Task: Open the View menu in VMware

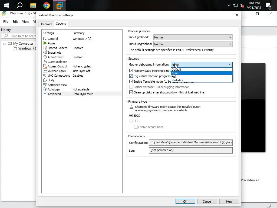Action: (x=25, y=22)
